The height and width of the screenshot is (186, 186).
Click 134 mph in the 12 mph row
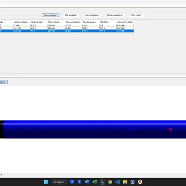coord(56,25)
